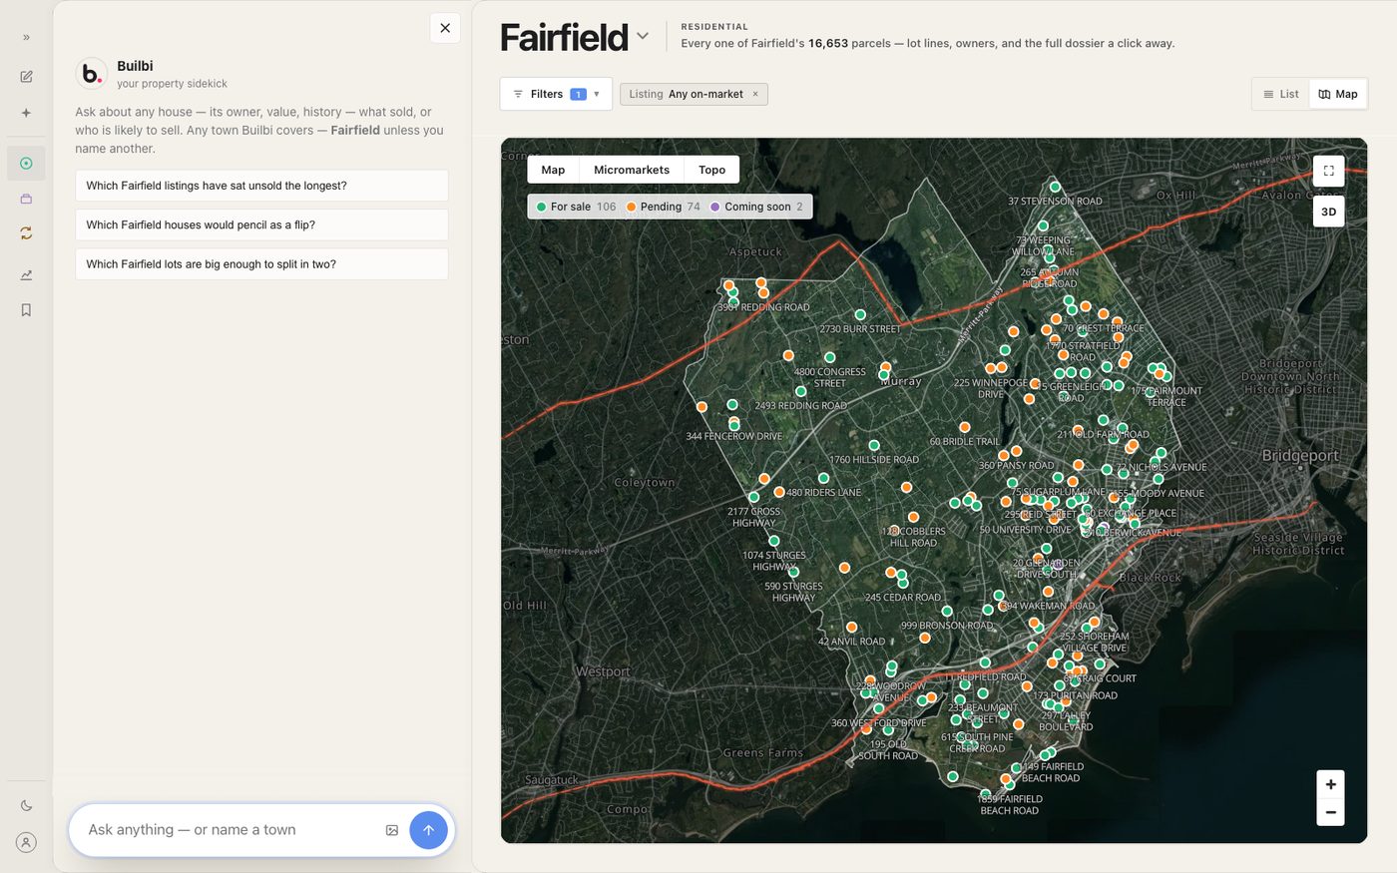Select the Map basemap tab on the map
1397x873 pixels.
(x=553, y=170)
